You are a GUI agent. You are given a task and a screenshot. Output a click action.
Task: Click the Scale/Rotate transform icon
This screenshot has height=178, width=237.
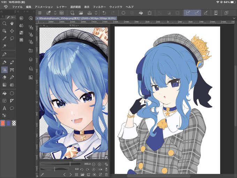[x=150, y=13]
